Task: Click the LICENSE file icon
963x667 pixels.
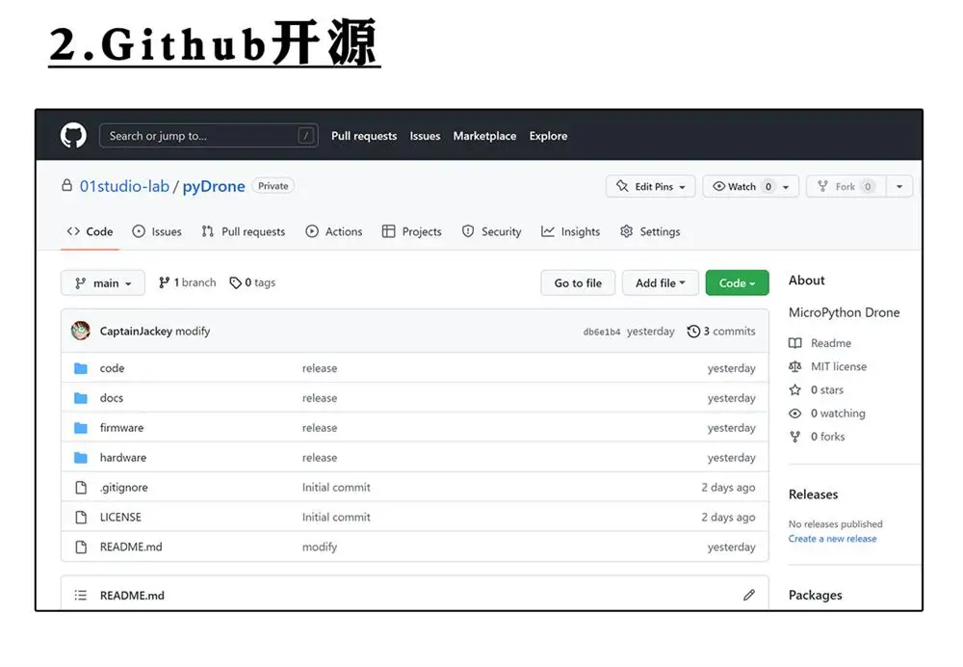Action: [x=81, y=517]
